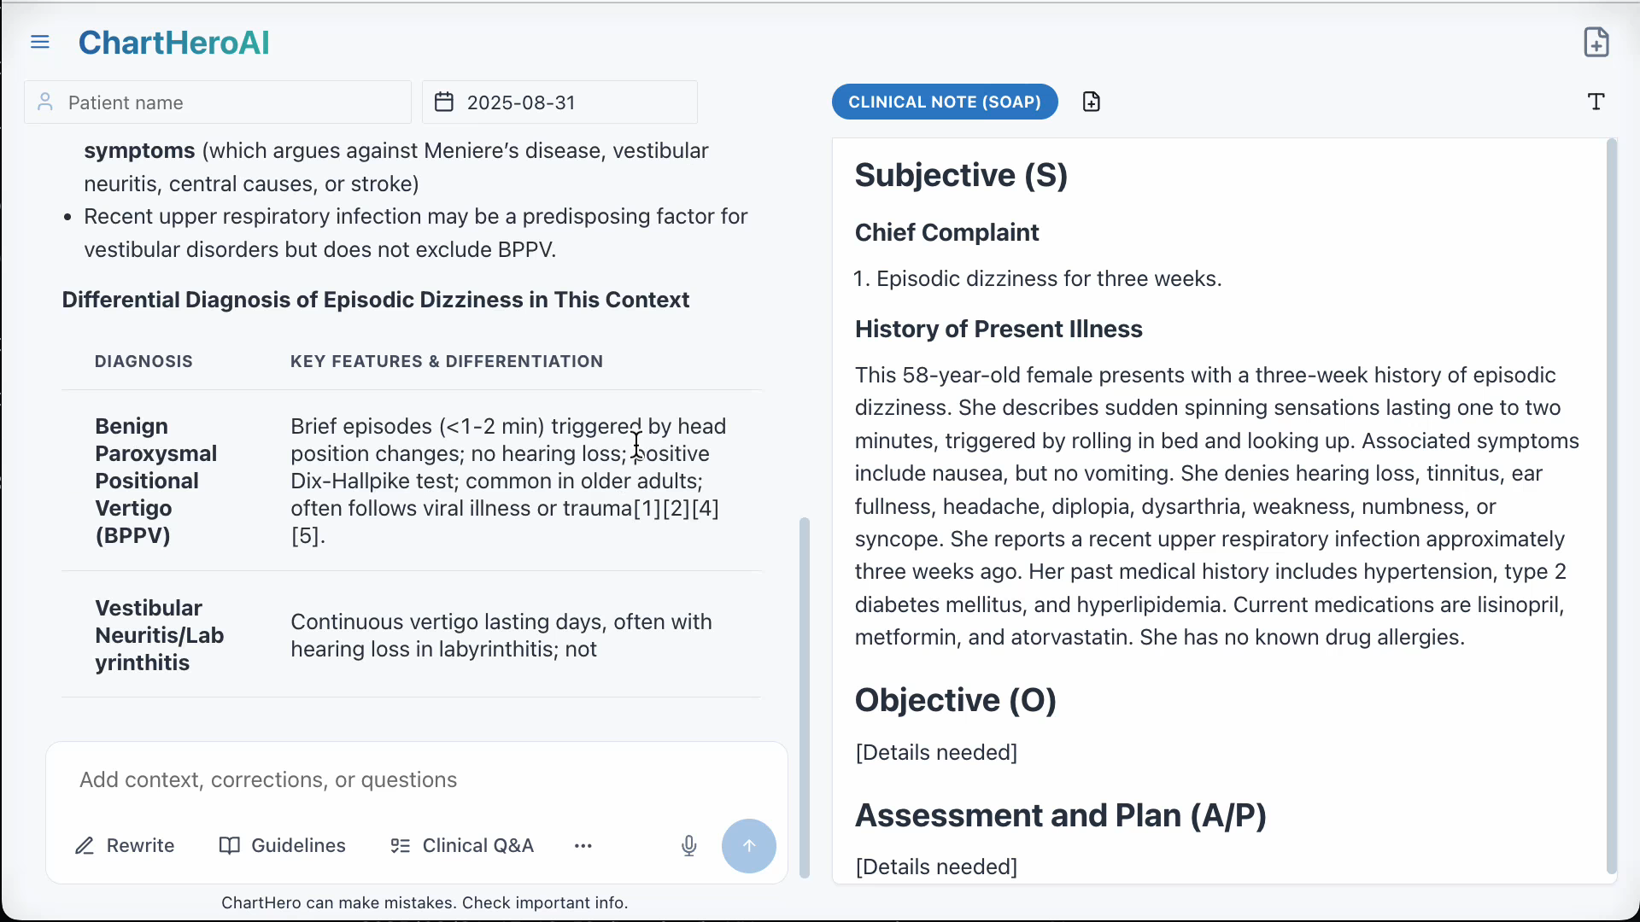The image size is (1640, 922).
Task: Click the pen icon next to Rewrite
Action: pyautogui.click(x=85, y=845)
